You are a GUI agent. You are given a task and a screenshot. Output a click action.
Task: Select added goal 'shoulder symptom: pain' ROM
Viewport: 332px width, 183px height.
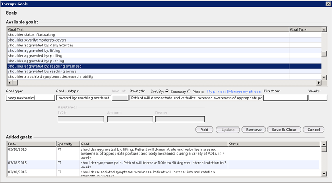(163, 164)
